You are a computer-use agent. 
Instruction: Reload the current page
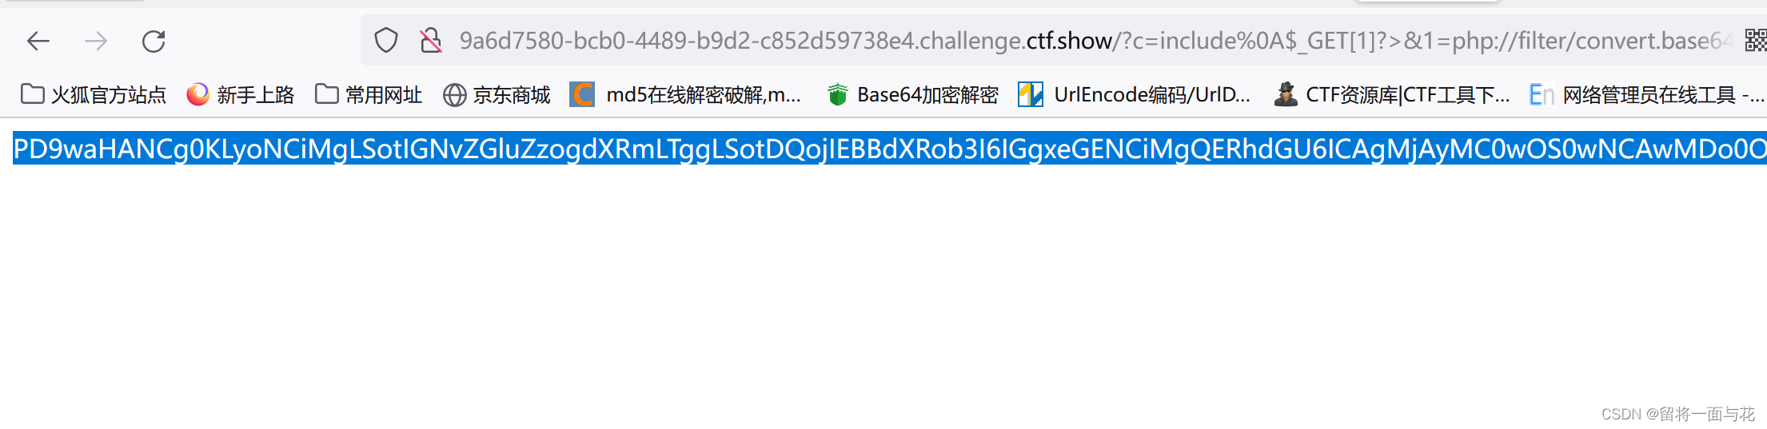[154, 41]
